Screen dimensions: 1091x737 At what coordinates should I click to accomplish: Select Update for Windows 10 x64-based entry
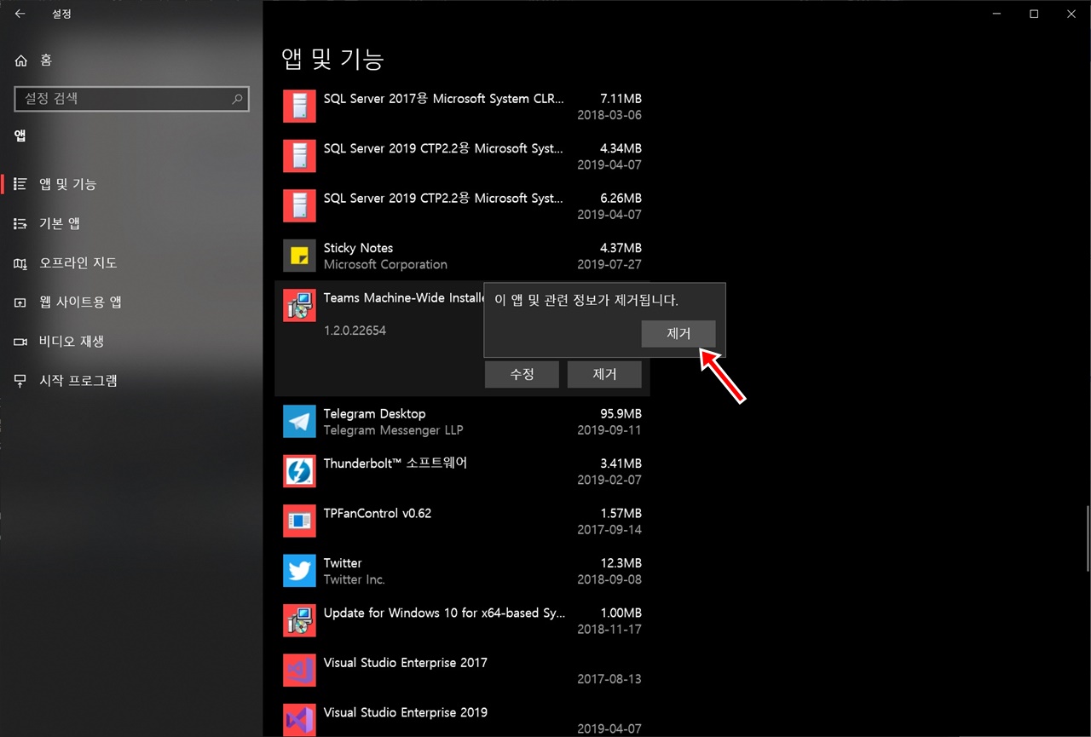[x=462, y=621]
